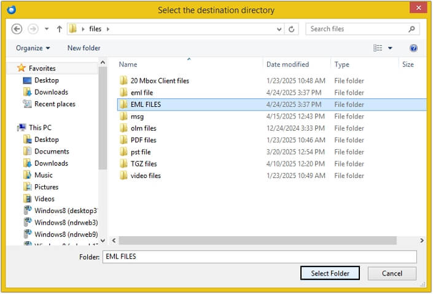Open the address bar history dropdown
The width and height of the screenshot is (433, 294).
click(279, 29)
